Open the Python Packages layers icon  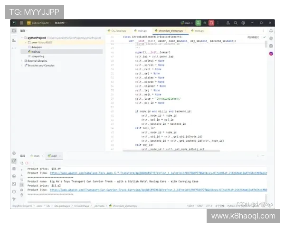coord(14,169)
